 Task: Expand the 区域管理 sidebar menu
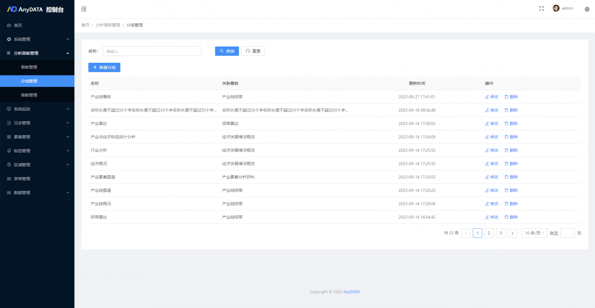pos(37,165)
